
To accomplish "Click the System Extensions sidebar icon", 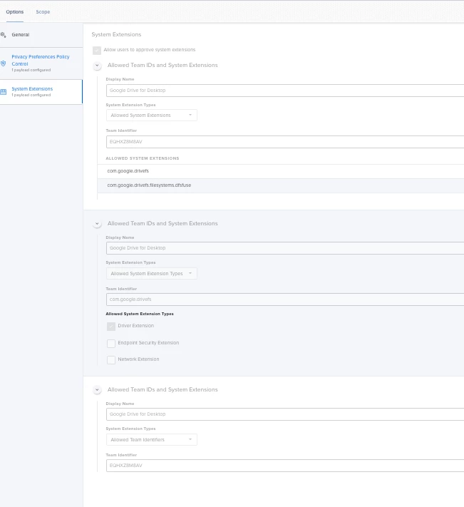I will 4,92.
